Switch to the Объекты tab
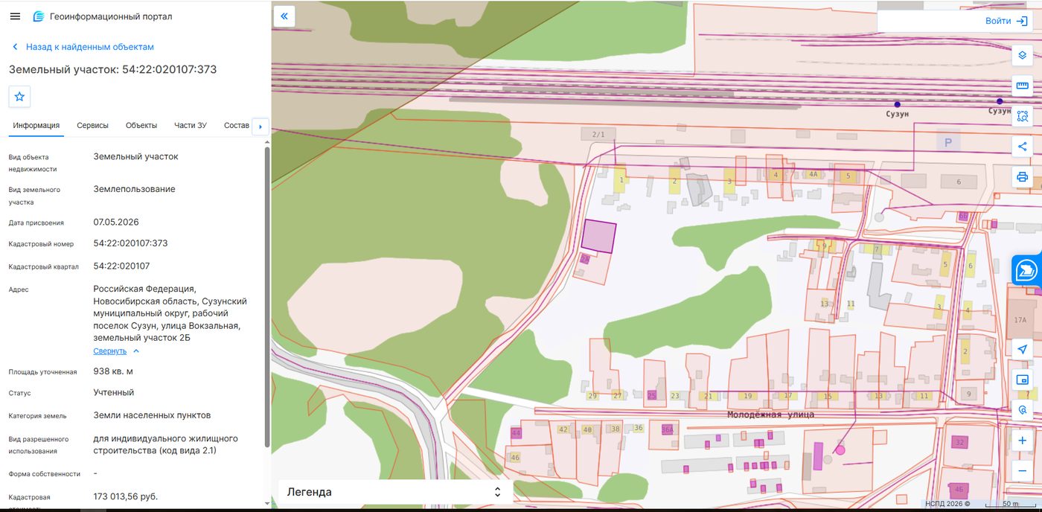Image resolution: width=1042 pixels, height=512 pixels. pyautogui.click(x=141, y=126)
